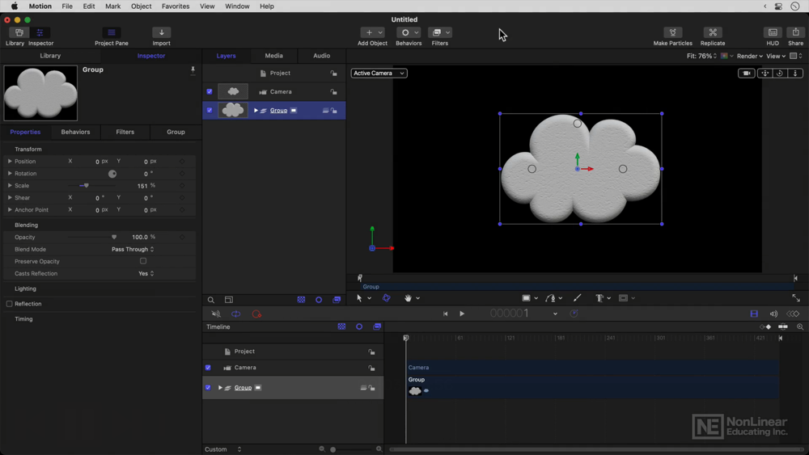Screen dimensions: 809x455
Task: Select the Text tool in canvas toolbar
Action: point(599,298)
